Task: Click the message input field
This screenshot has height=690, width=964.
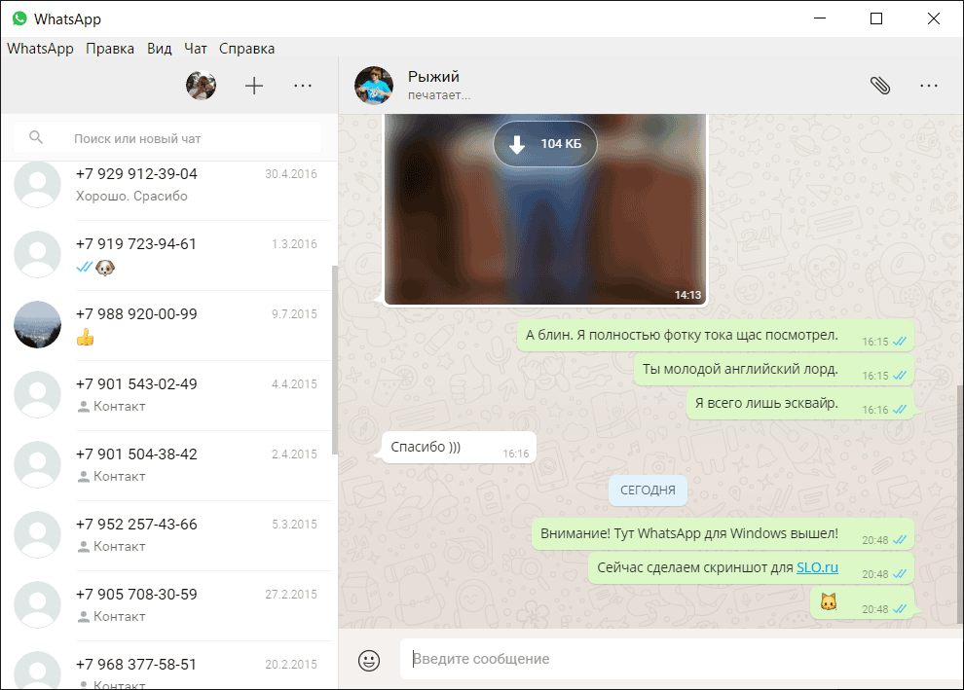Action: [x=672, y=659]
